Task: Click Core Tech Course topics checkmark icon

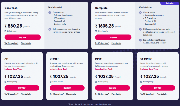Action: tap(50, 12)
